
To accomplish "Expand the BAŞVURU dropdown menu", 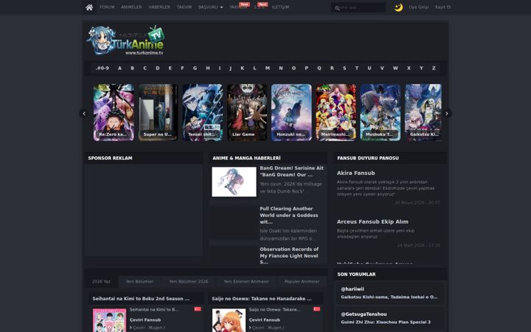I will click(x=210, y=7).
